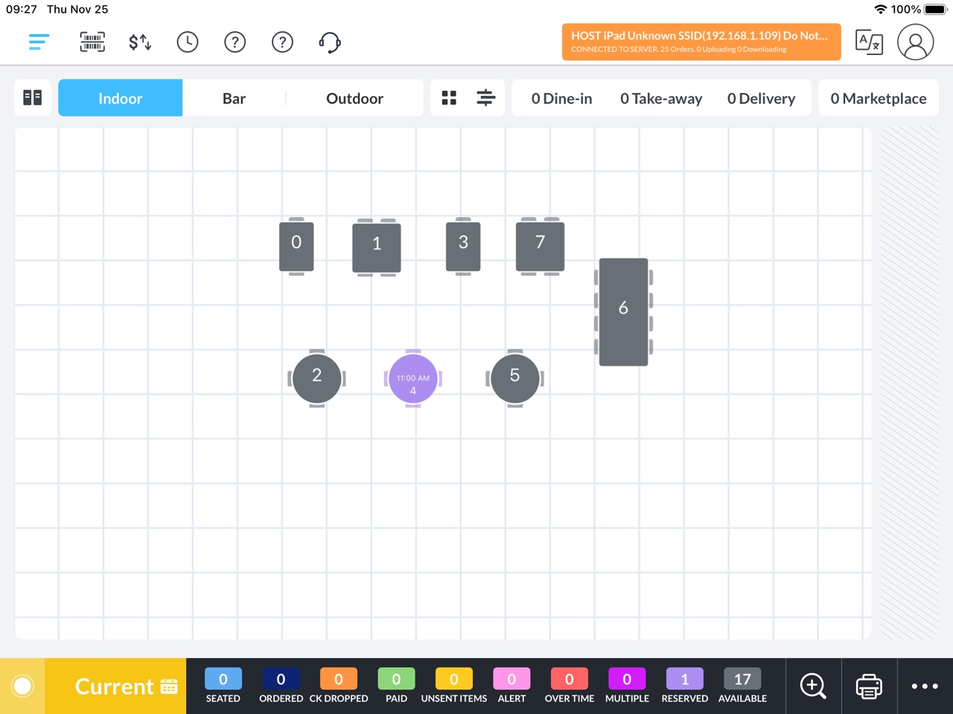Click the 0 Take-away filter
The image size is (953, 714).
tap(661, 97)
